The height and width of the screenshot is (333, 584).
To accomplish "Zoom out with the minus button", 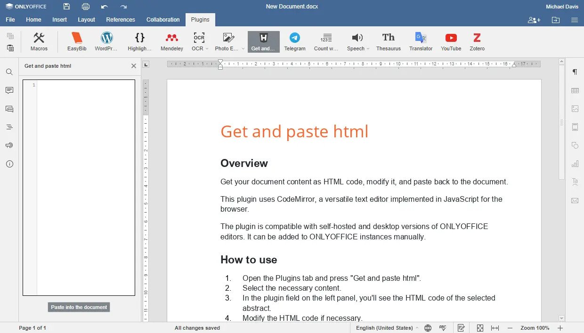I will click(x=510, y=328).
